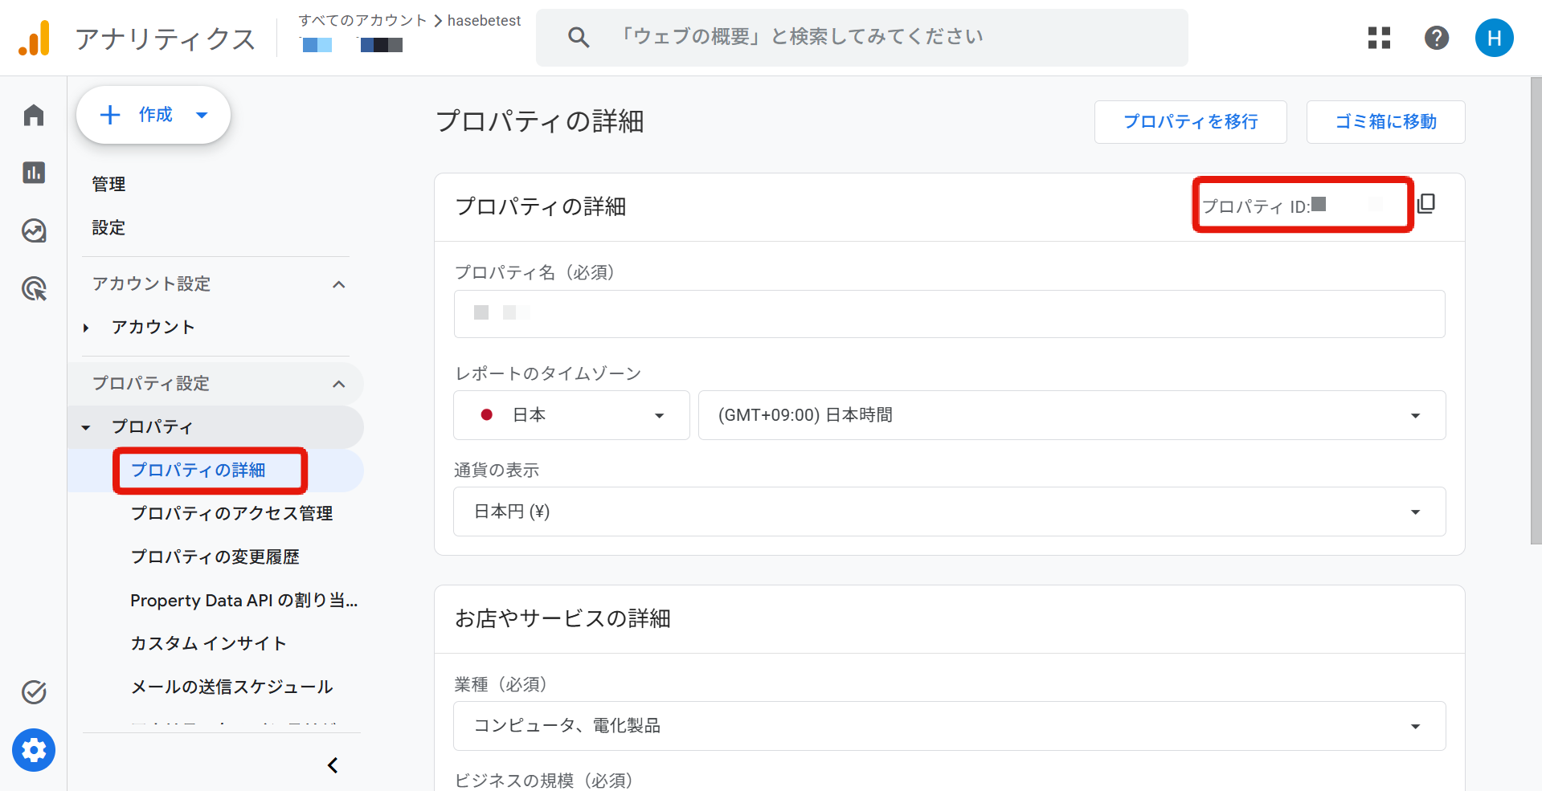Open the Home icon in left rail
The width and height of the screenshot is (1542, 791).
pos(34,115)
